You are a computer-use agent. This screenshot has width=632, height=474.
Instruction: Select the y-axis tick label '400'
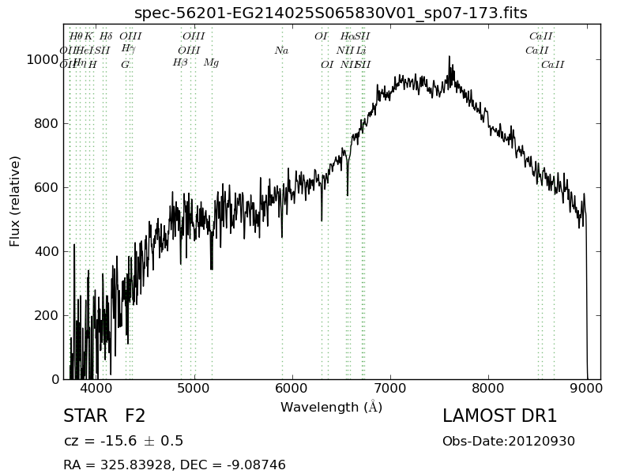(47, 251)
